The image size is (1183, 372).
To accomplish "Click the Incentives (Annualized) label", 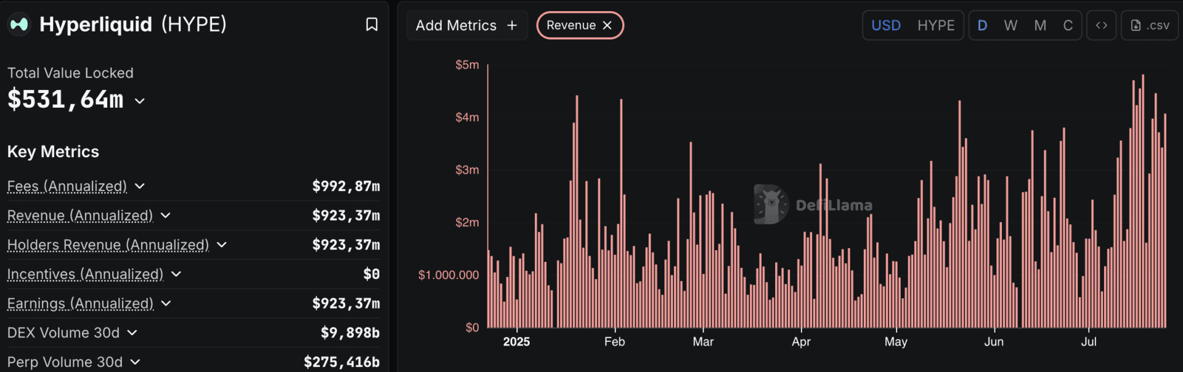I will coord(86,274).
